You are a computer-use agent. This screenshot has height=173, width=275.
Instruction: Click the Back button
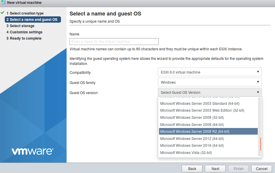(192, 169)
